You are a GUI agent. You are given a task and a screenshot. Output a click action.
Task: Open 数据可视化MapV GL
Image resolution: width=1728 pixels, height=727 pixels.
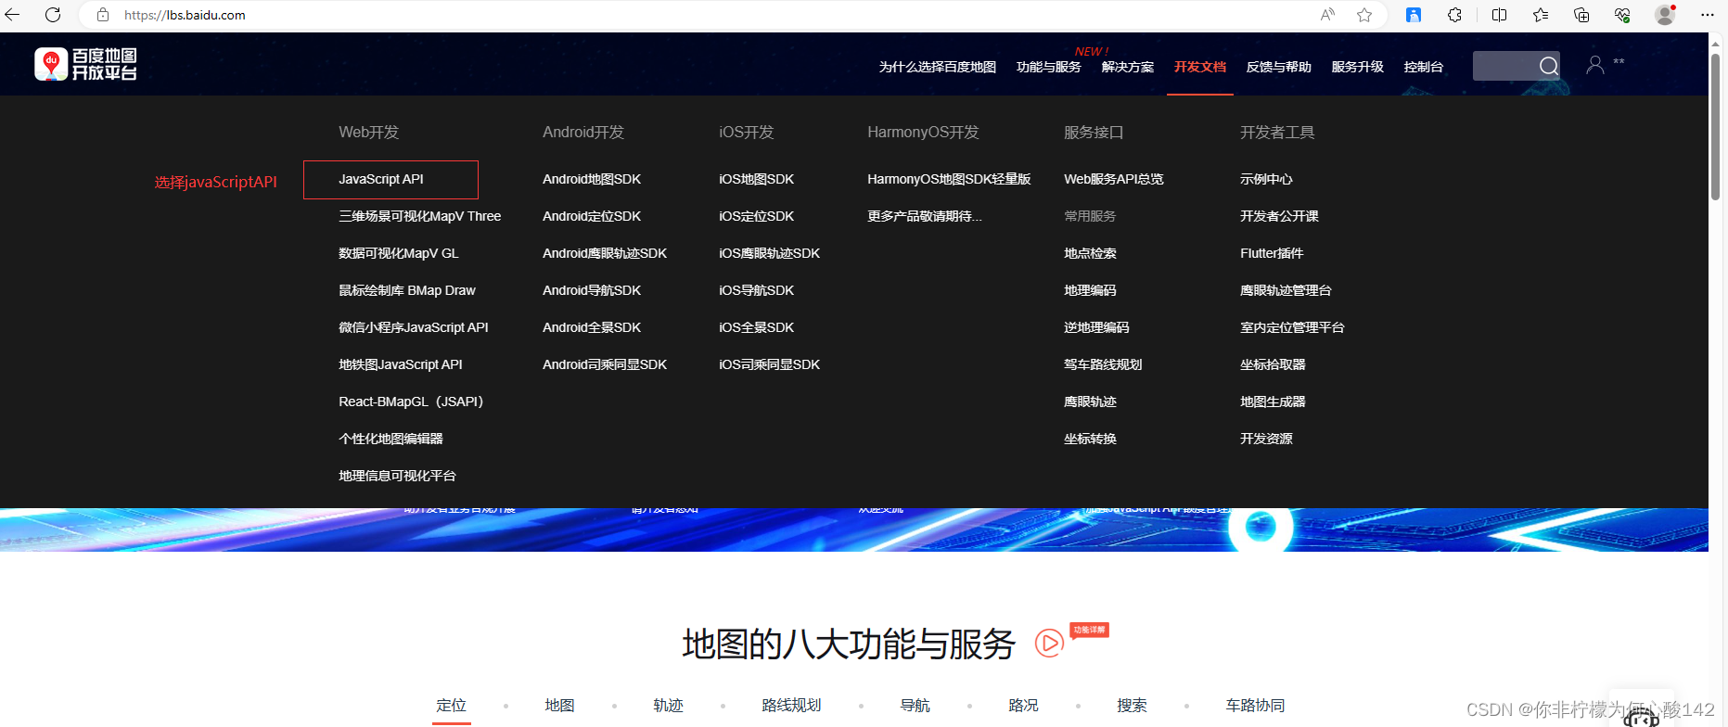pyautogui.click(x=398, y=253)
